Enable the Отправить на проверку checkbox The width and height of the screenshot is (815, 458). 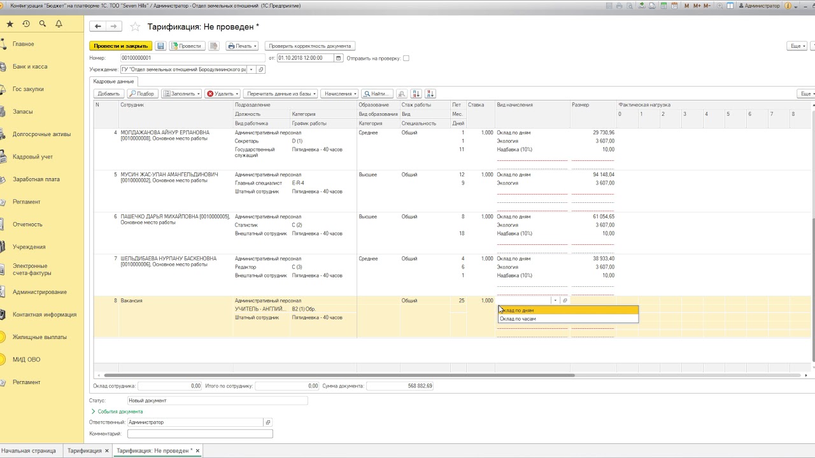[406, 58]
